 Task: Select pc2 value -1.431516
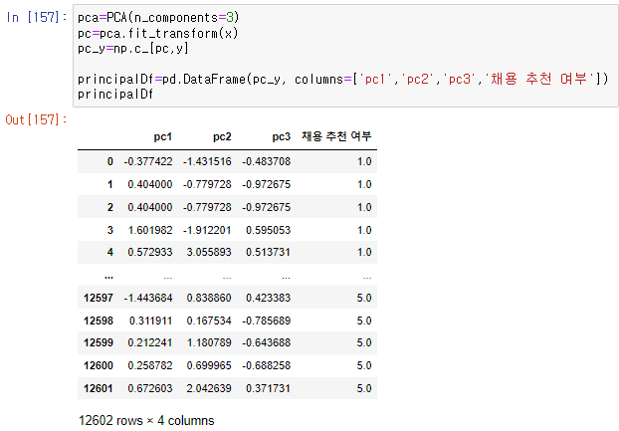207,161
